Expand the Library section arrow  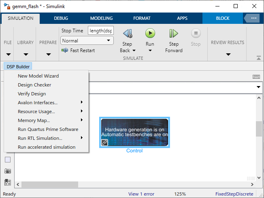point(26,55)
